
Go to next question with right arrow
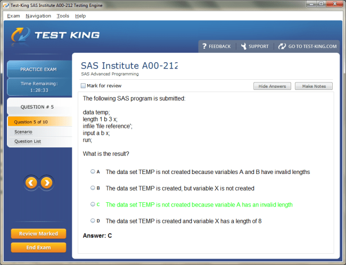point(46,183)
